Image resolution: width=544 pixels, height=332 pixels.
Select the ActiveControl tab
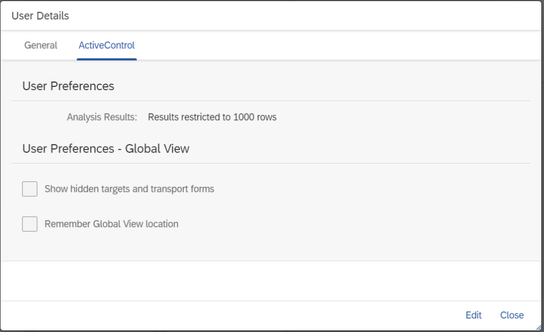pyautogui.click(x=107, y=46)
